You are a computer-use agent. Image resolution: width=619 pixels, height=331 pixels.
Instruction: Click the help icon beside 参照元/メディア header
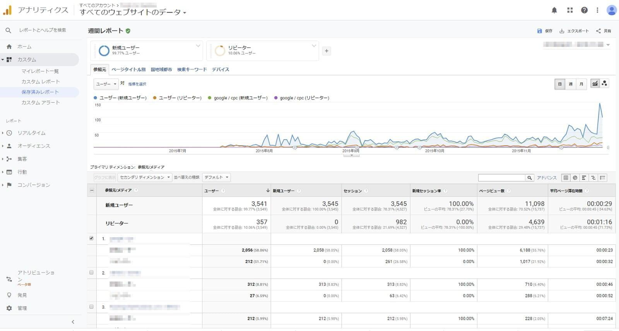tap(136, 190)
